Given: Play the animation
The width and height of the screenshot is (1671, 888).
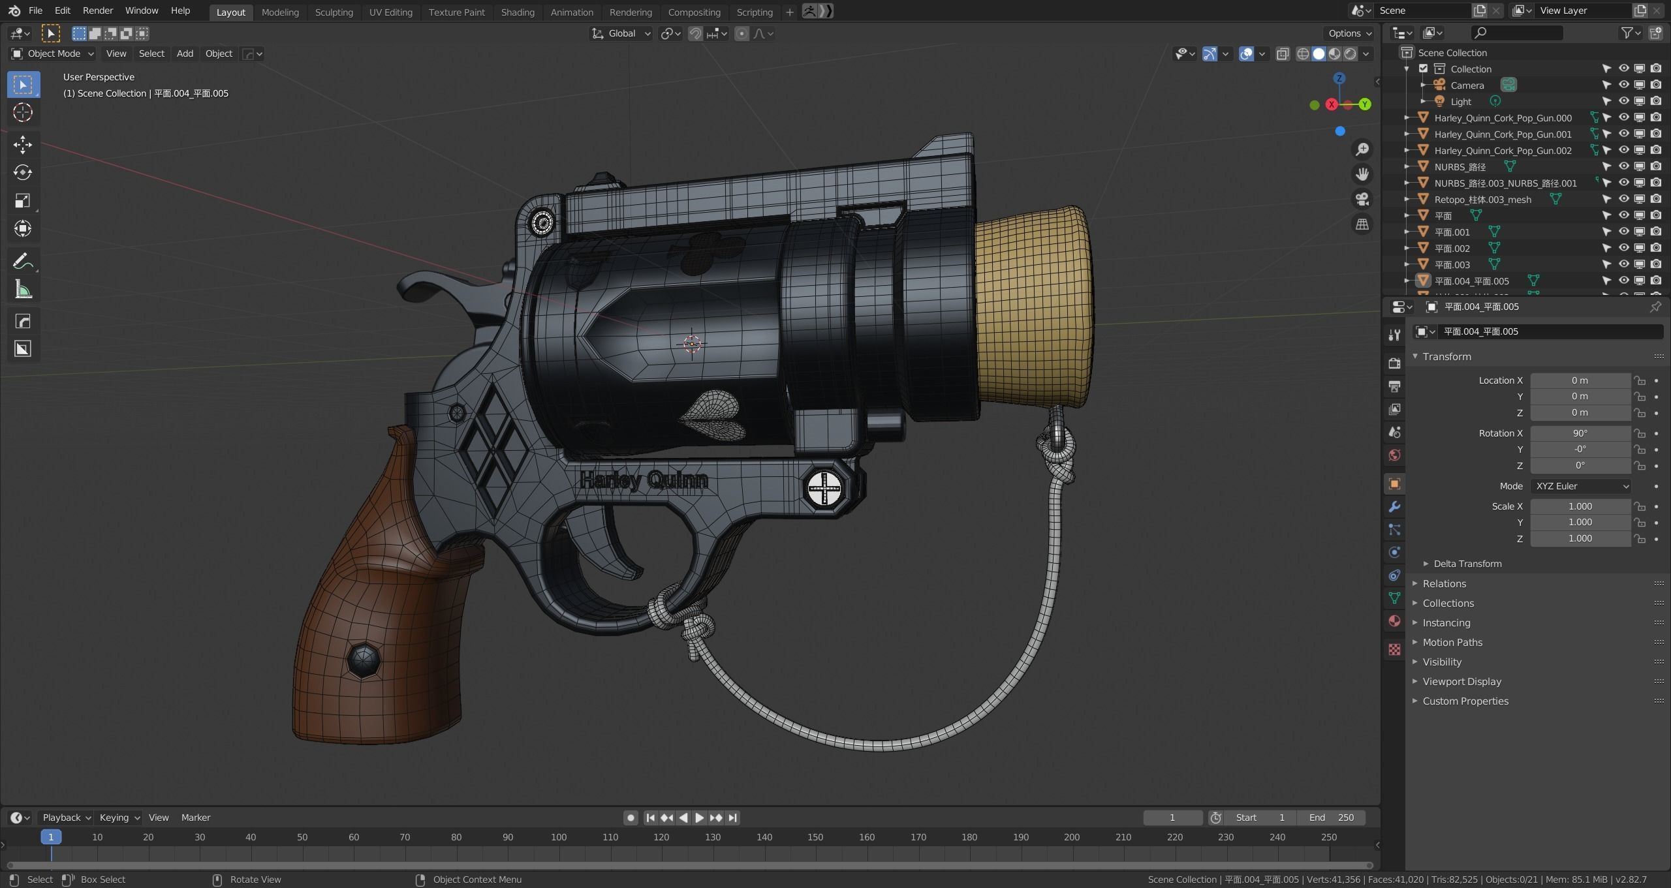Looking at the screenshot, I should pos(699,818).
